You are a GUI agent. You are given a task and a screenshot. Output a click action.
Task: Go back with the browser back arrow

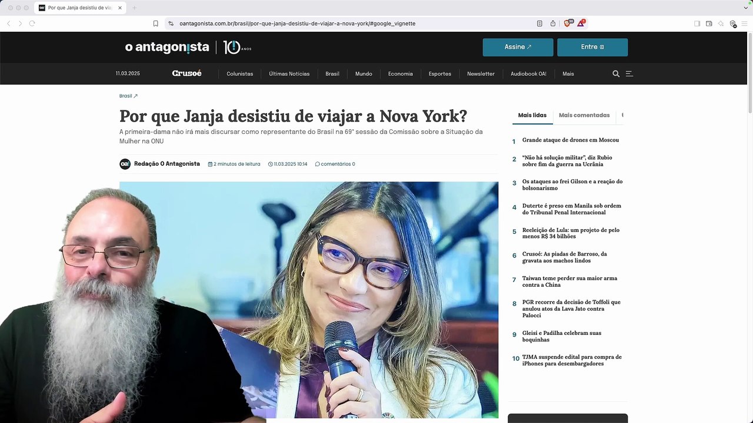pos(8,23)
